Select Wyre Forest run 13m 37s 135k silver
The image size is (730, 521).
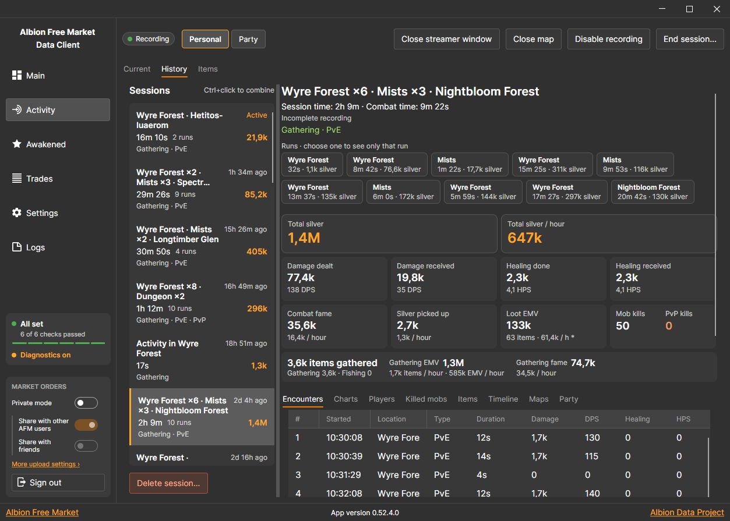[322, 192]
